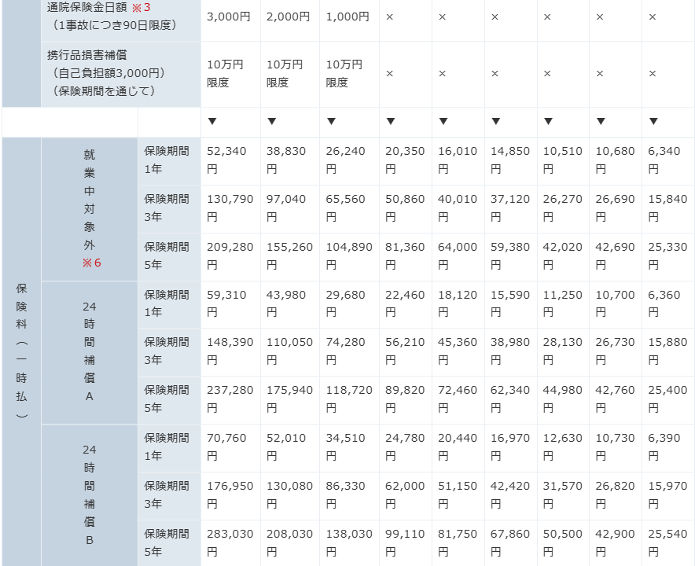Click the ▼ arrow above 10,680円
695x566 pixels.
click(601, 121)
